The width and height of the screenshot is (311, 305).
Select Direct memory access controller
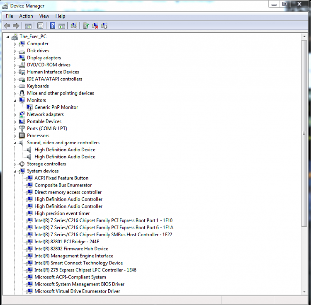68,192
